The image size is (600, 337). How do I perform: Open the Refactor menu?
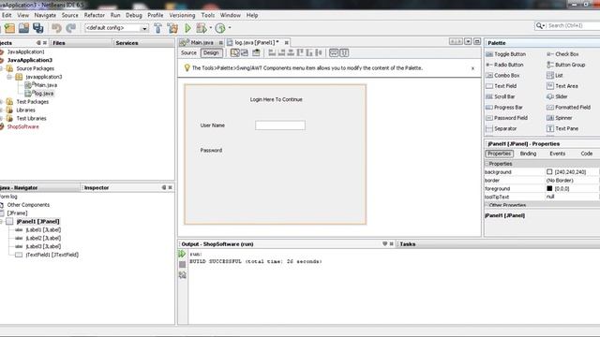[94, 15]
